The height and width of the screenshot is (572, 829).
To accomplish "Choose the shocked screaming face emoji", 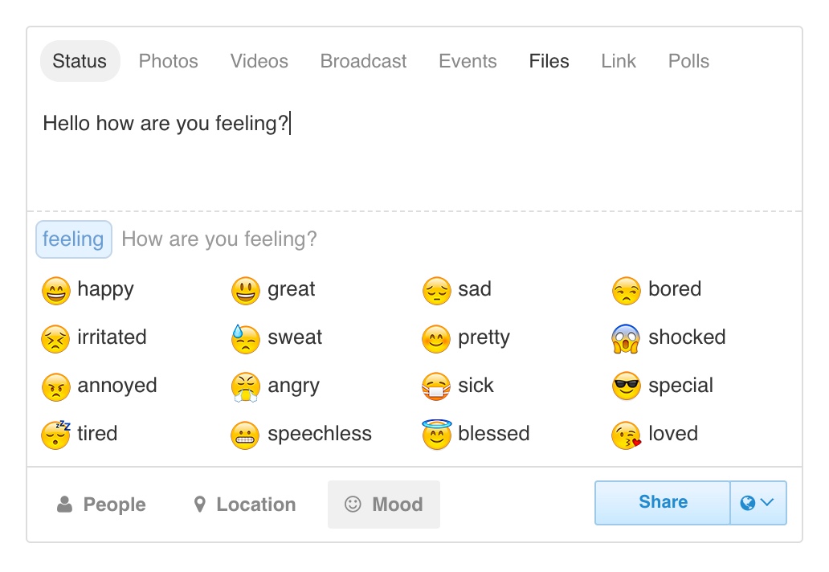I will click(x=626, y=339).
